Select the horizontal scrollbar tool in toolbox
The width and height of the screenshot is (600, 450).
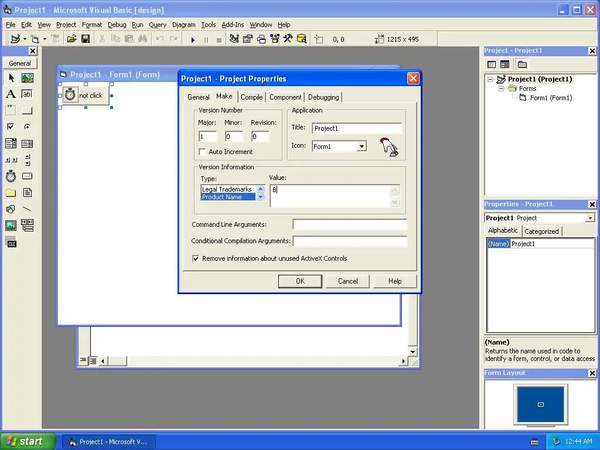(11, 160)
